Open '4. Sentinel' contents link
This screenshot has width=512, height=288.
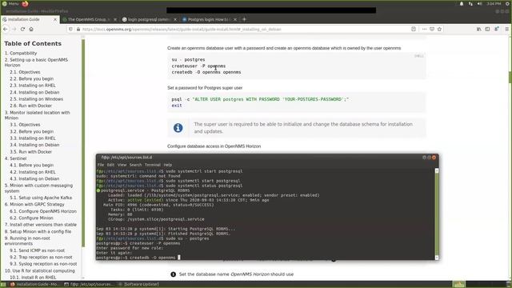16,158
